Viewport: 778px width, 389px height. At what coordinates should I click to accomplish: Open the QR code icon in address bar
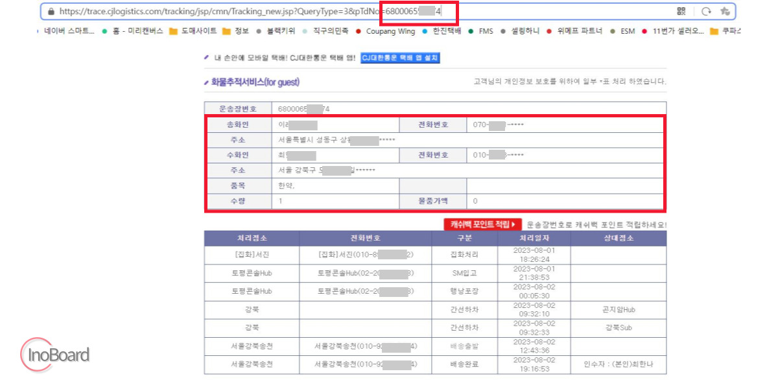[681, 11]
